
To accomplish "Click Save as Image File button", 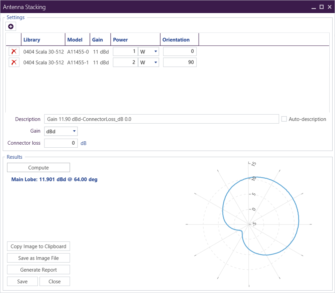I will (38, 258).
